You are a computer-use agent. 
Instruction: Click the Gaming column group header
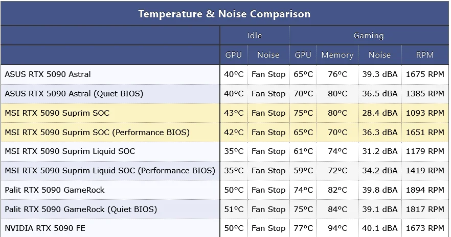(x=368, y=36)
